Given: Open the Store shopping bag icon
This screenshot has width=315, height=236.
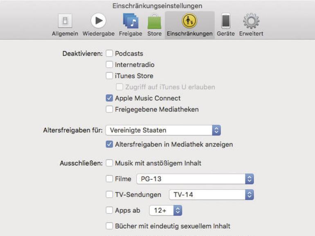Looking at the screenshot, I should [x=154, y=21].
